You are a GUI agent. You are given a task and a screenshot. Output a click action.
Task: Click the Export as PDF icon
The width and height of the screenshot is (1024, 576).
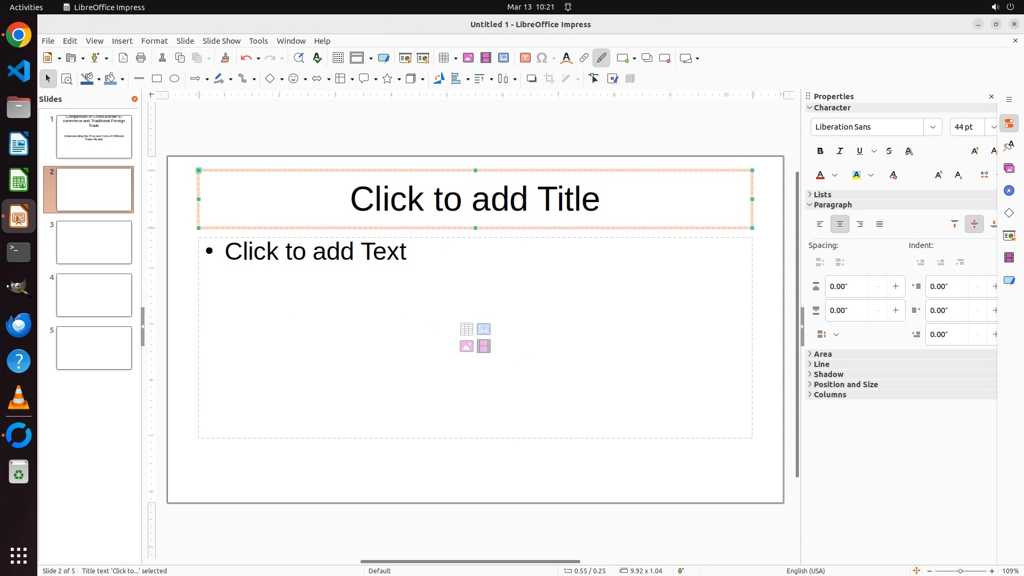(x=123, y=58)
